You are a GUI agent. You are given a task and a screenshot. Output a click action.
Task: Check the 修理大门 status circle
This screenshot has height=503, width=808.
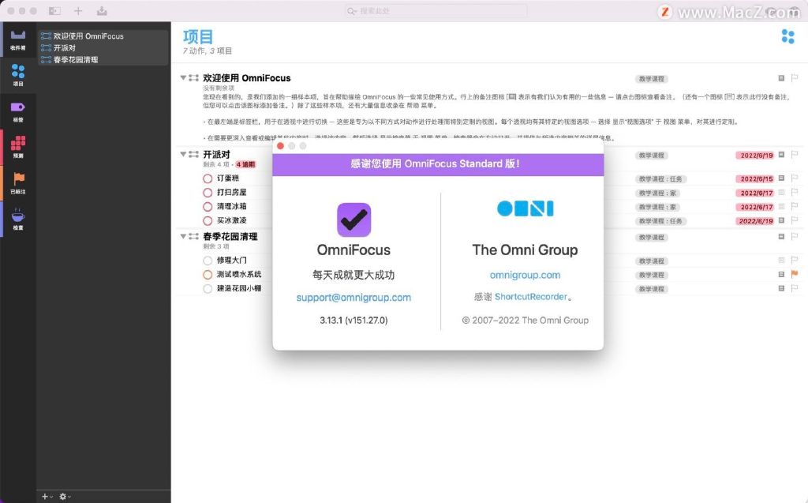208,261
